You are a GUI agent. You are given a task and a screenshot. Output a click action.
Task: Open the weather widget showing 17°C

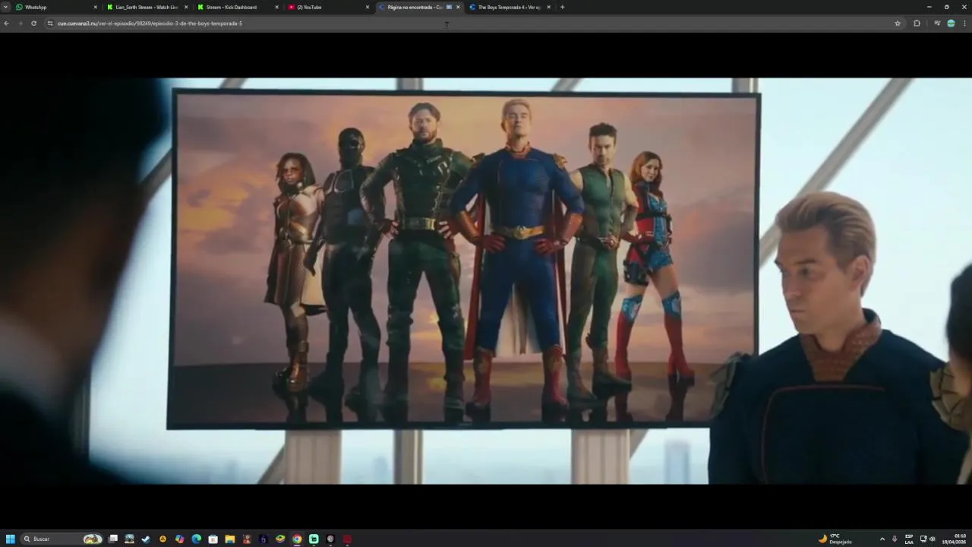tap(835, 539)
